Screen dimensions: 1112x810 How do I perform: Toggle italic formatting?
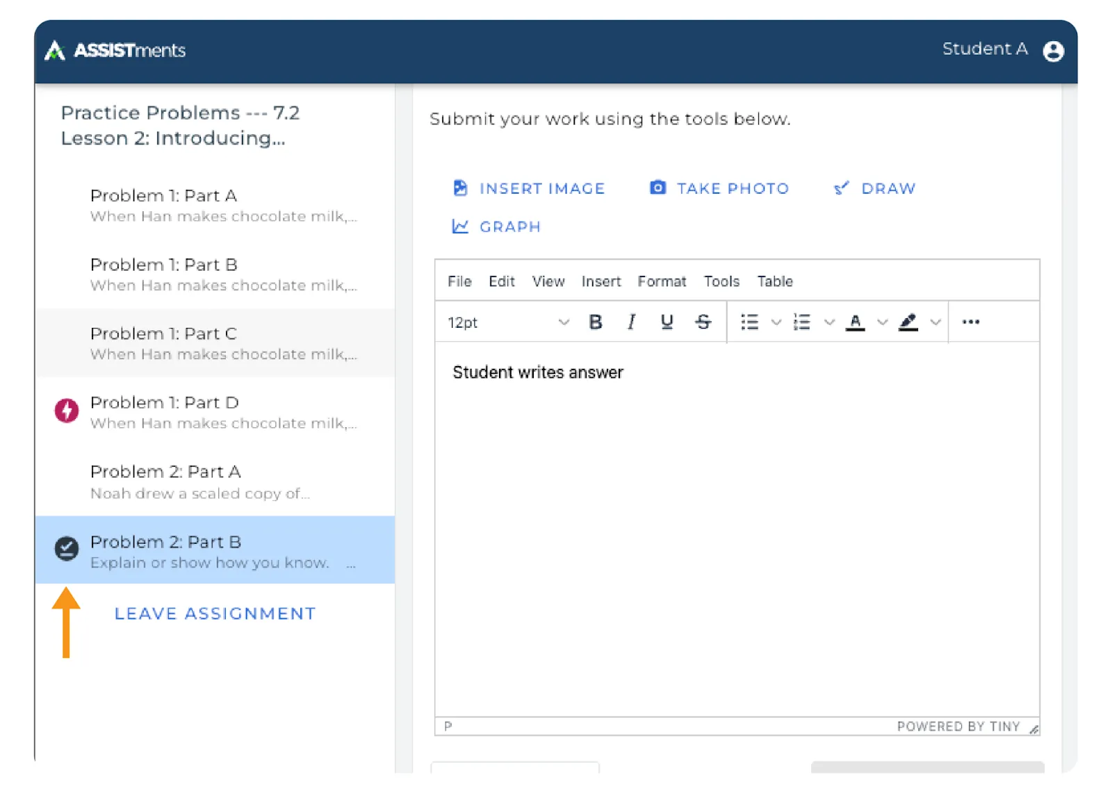[x=631, y=322]
